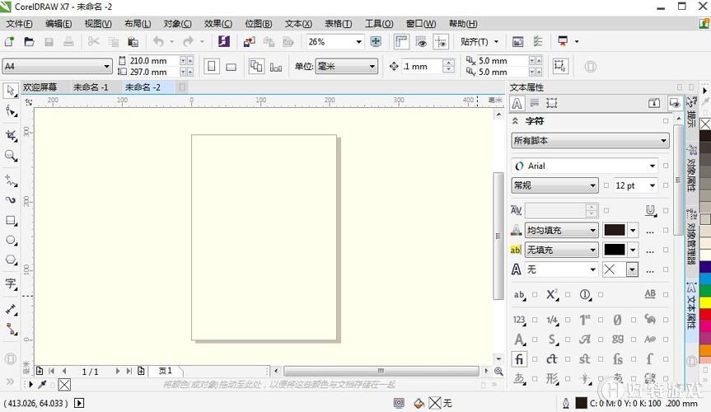Select the Pick tool in toolbox
Screen dimensions: 711x412
click(x=11, y=90)
